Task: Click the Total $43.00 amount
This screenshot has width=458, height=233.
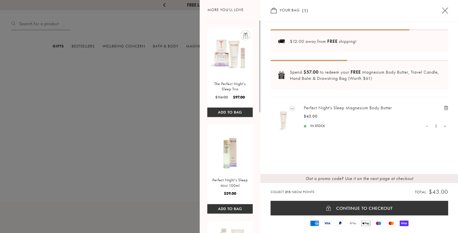Action: coord(438,192)
